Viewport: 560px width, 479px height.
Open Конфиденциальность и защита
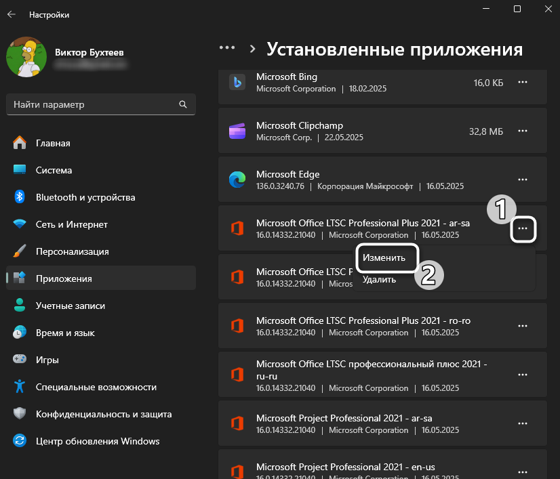pyautogui.click(x=101, y=414)
